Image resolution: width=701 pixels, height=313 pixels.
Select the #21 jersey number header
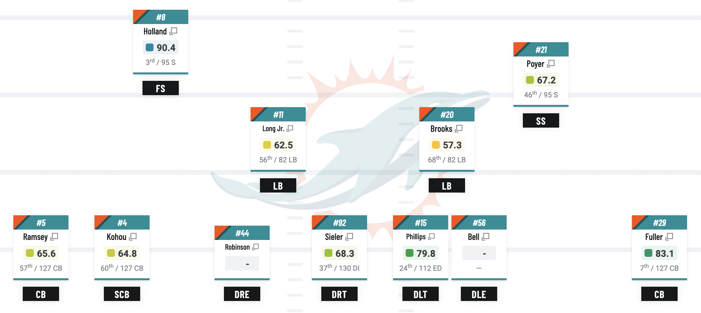click(x=541, y=50)
